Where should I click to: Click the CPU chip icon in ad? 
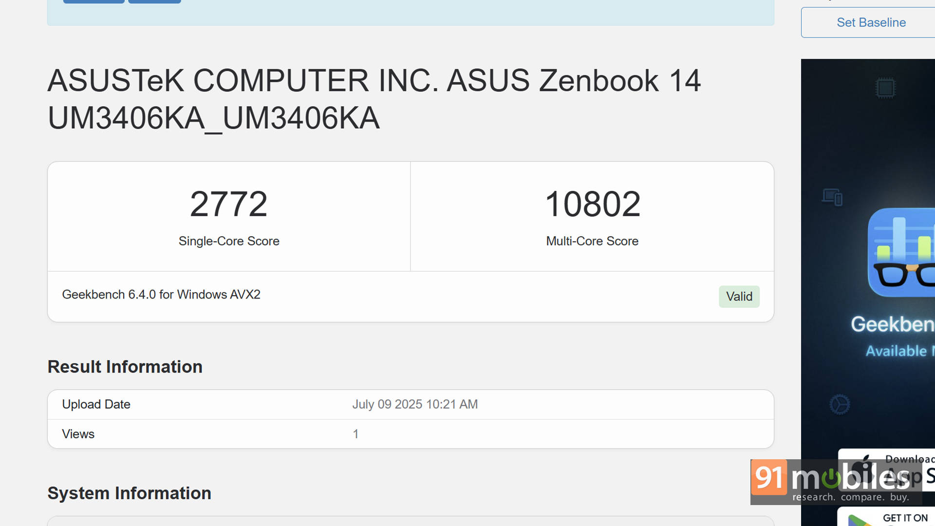click(x=885, y=88)
